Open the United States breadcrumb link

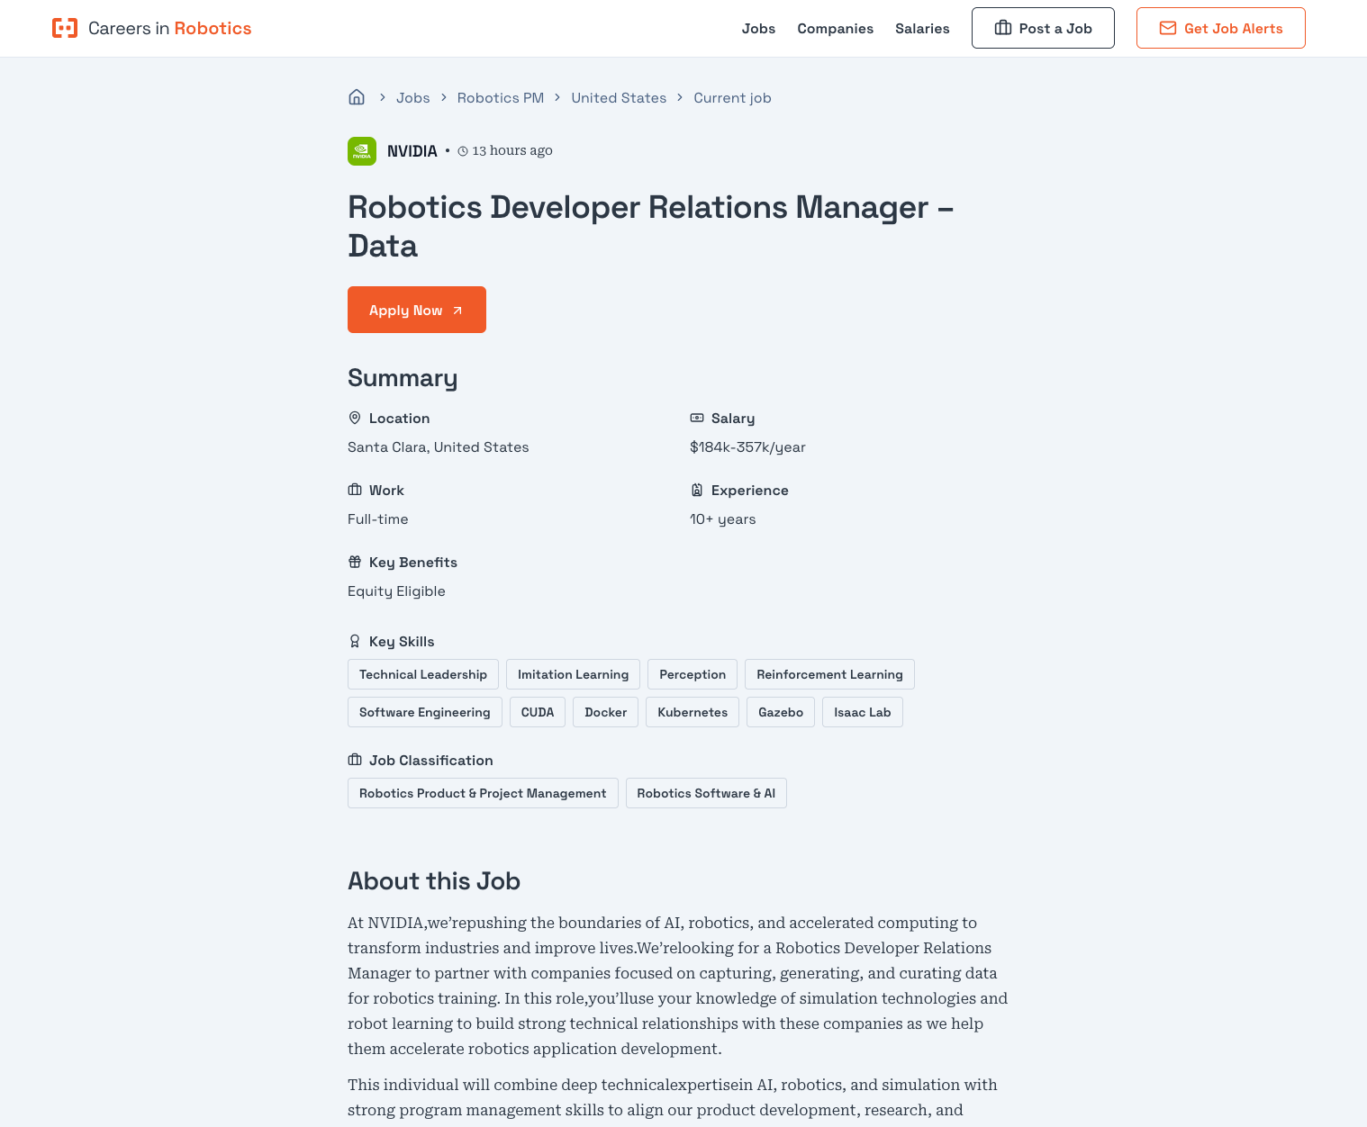619,97
